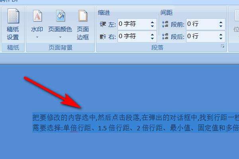The image size is (239, 159).
Task: Click the 页面颜色 page color icon
Action: (61, 16)
